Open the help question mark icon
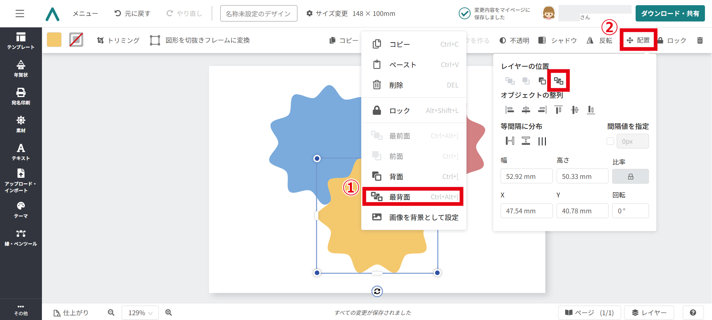The image size is (712, 320). (693, 313)
